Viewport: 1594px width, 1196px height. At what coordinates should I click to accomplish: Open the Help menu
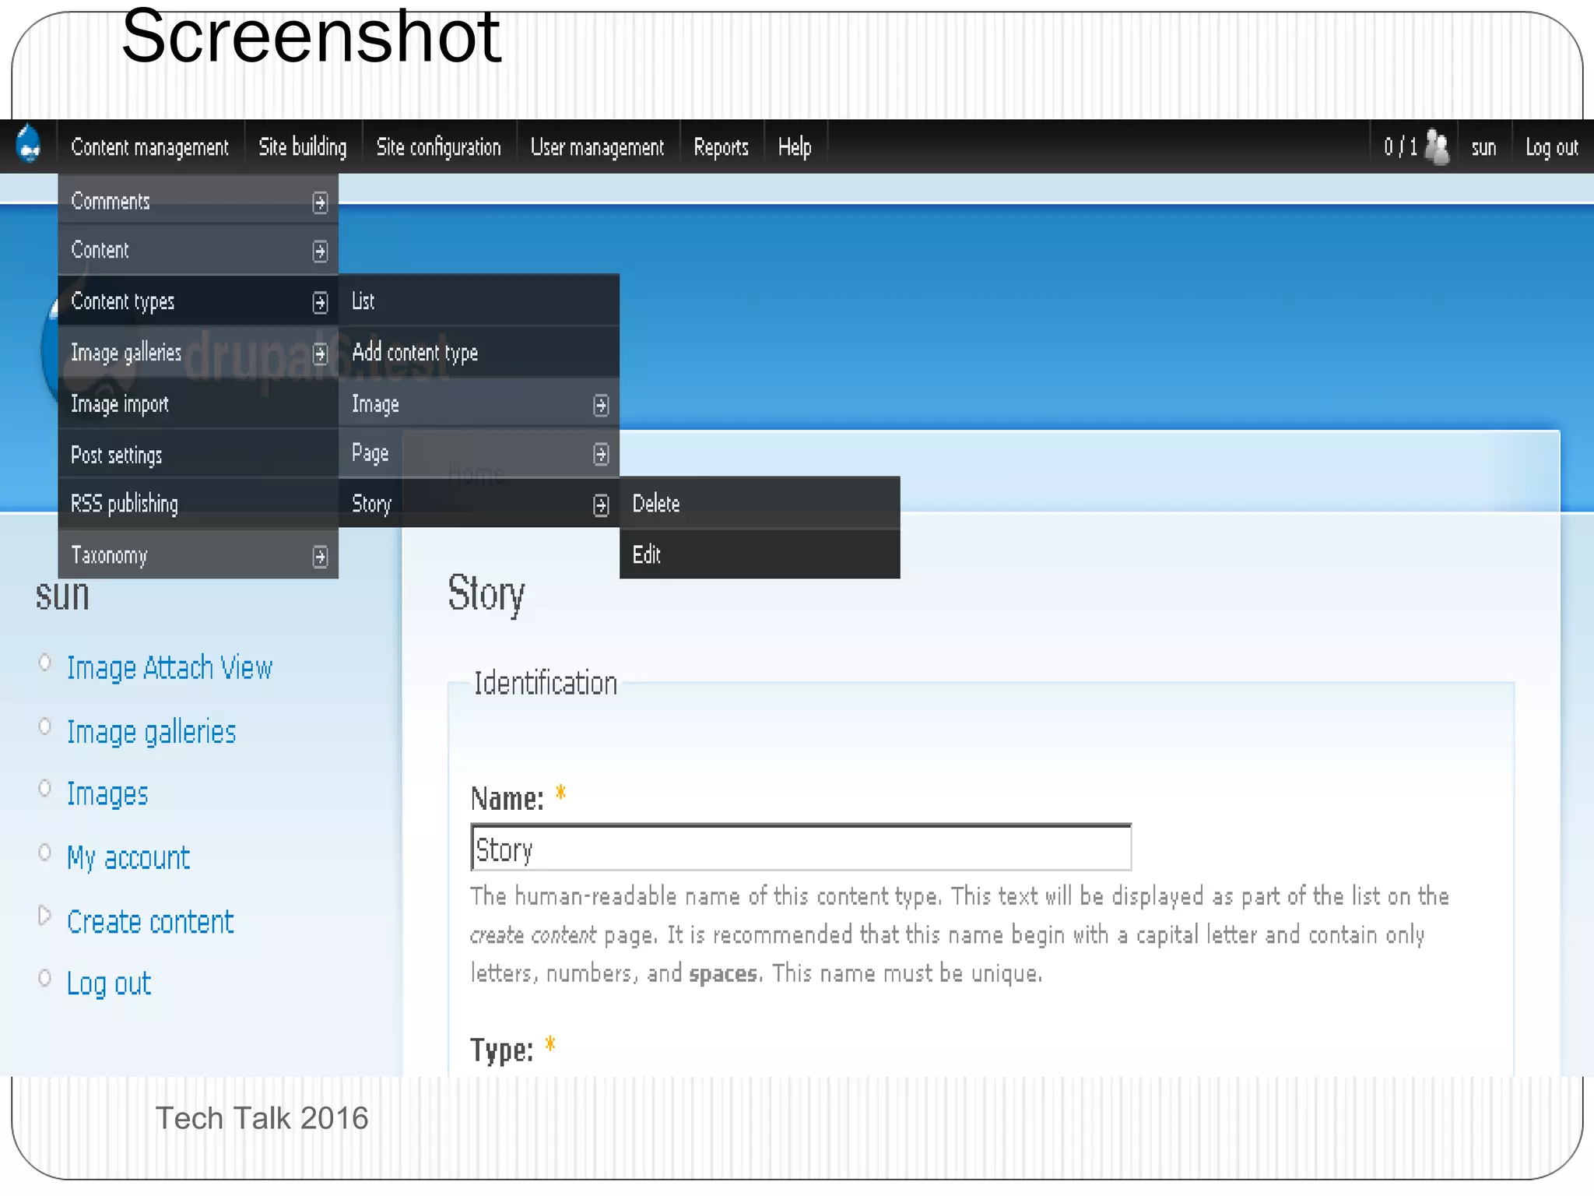(795, 146)
